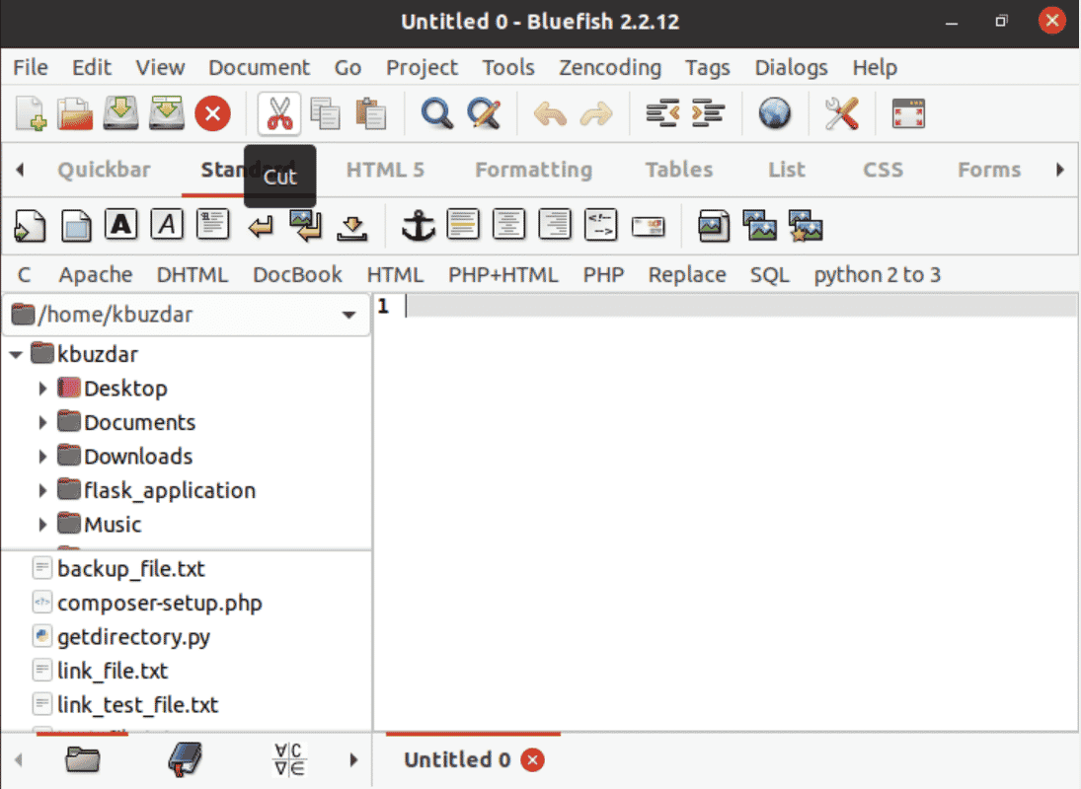
Task: Insert a line break with the return-arrow icon
Action: [260, 227]
